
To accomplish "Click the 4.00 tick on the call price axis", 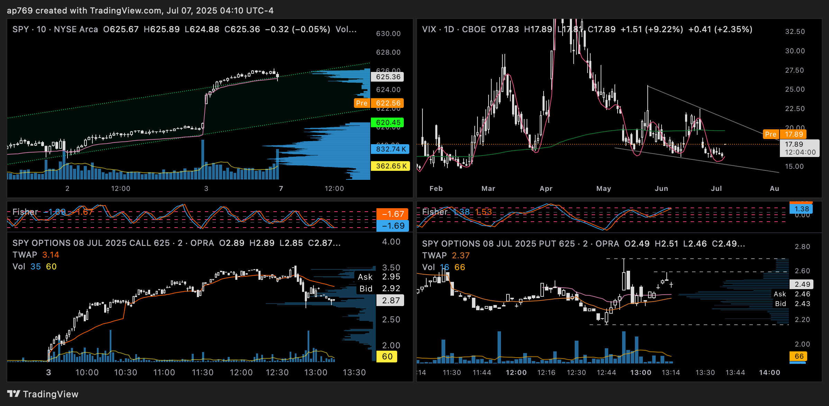I will click(x=391, y=242).
